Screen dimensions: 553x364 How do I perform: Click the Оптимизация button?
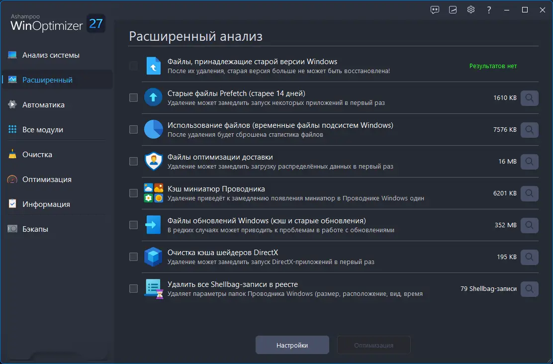point(373,345)
